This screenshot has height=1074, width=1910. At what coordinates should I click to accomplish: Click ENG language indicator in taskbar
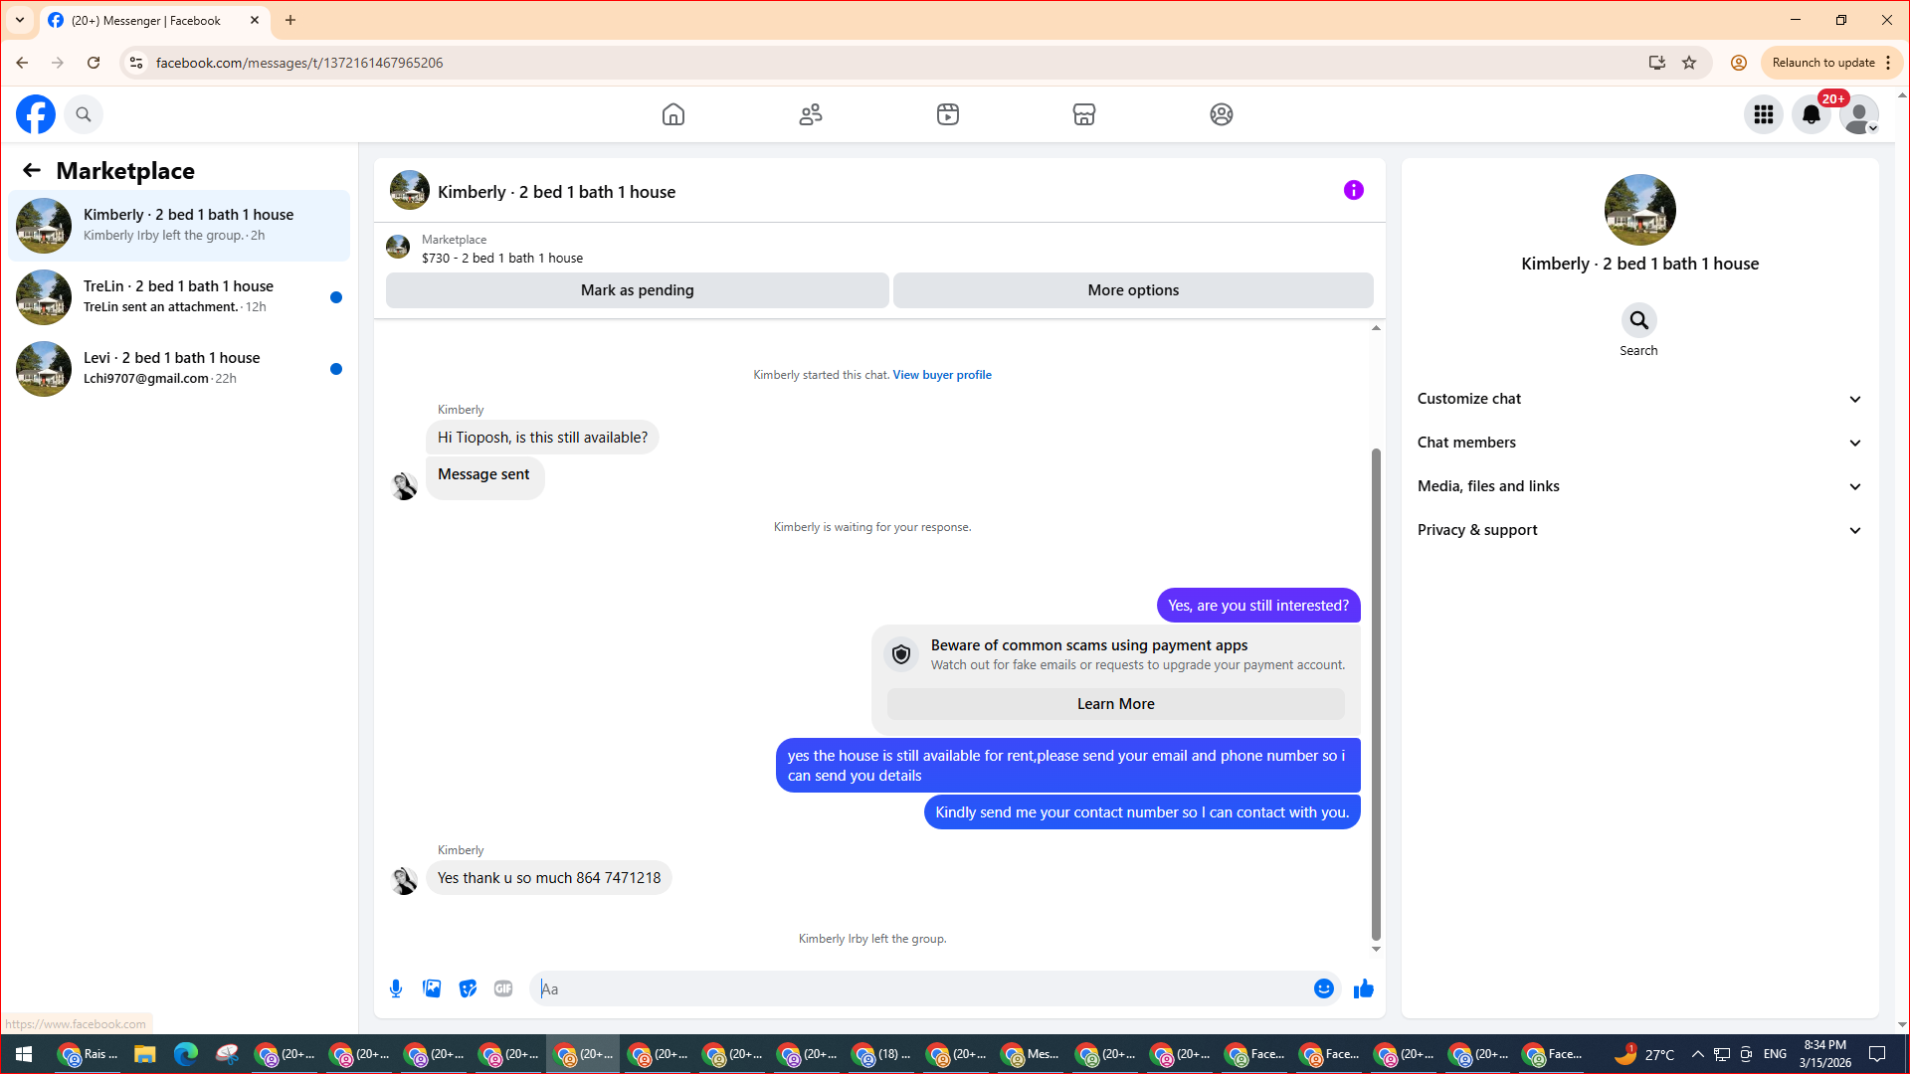pyautogui.click(x=1775, y=1054)
